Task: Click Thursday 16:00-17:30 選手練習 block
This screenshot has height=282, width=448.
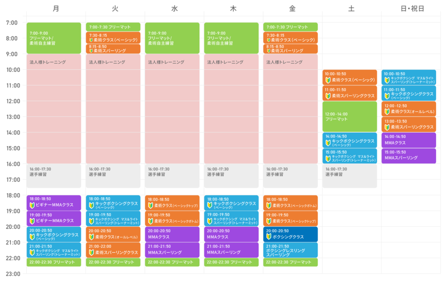Action: point(231,176)
